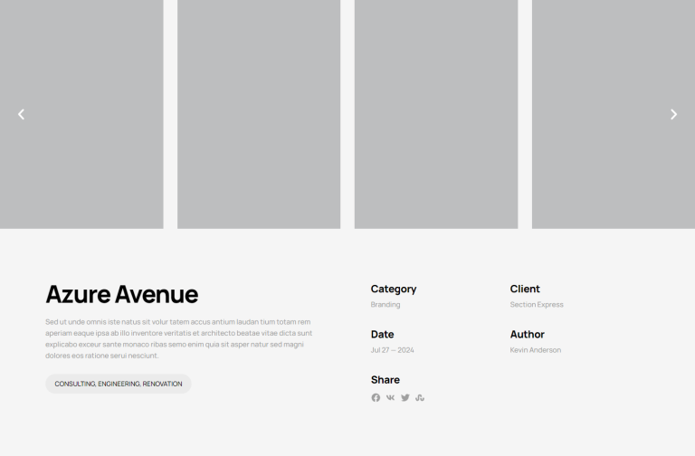Open the ENGINEERING tag
This screenshot has height=456, width=695.
click(119, 384)
